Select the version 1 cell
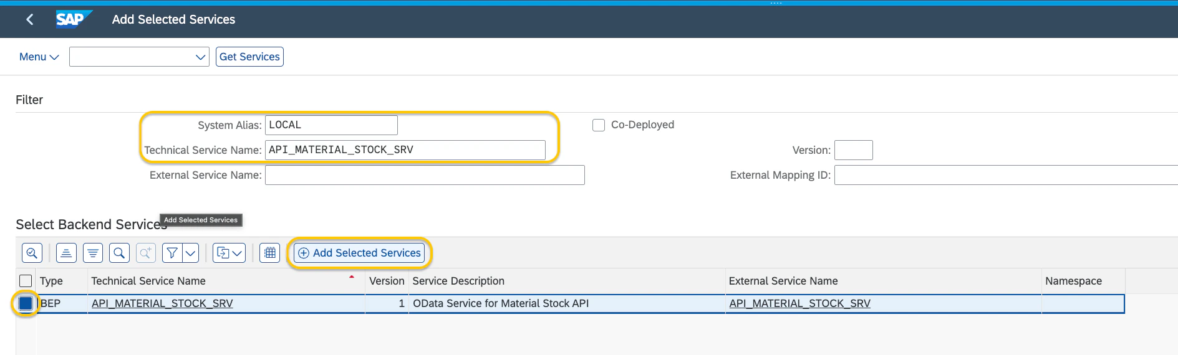Viewport: 1178px width, 355px height. (387, 303)
